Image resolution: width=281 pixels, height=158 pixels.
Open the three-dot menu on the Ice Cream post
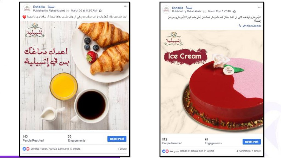pyautogui.click(x=260, y=7)
